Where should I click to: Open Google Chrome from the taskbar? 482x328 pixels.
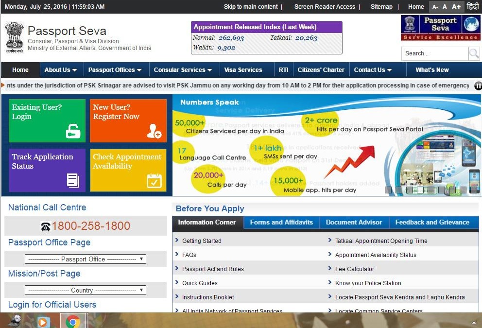pos(73,321)
